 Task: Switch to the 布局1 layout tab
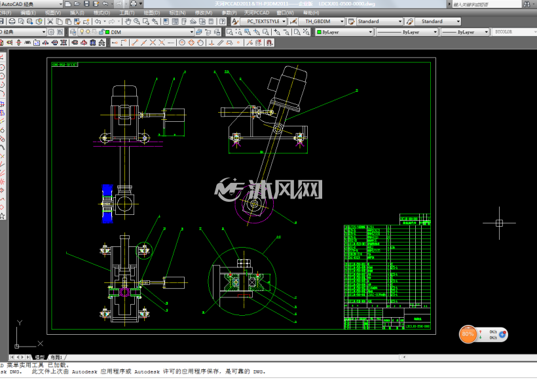pos(56,357)
